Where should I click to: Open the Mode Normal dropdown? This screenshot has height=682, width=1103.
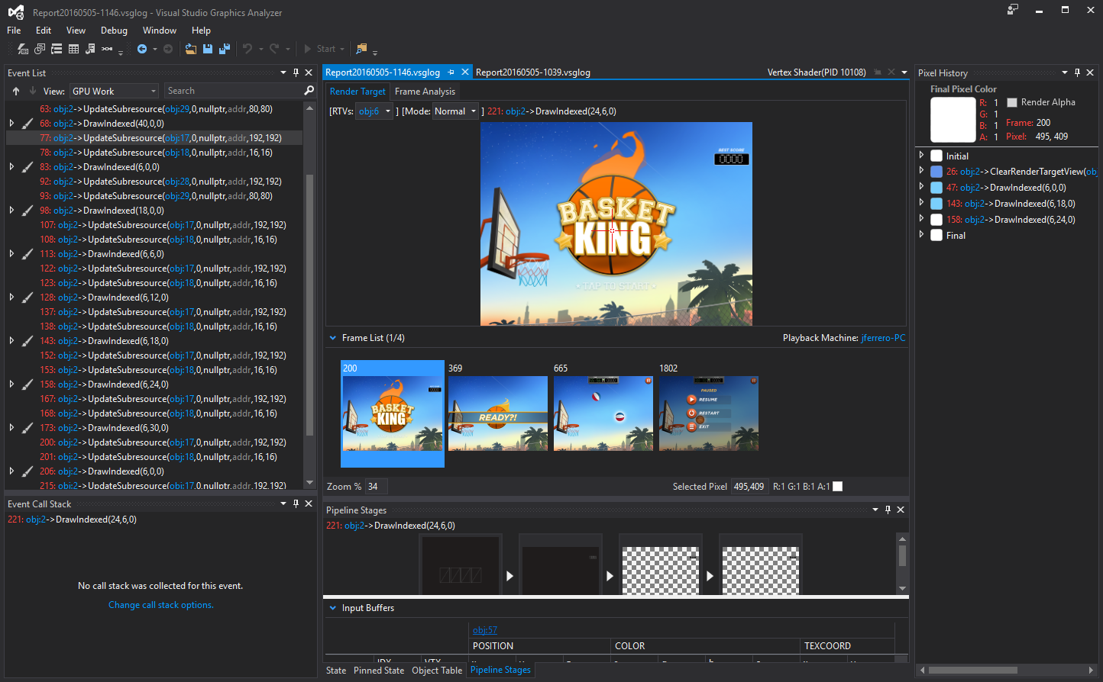tap(456, 111)
